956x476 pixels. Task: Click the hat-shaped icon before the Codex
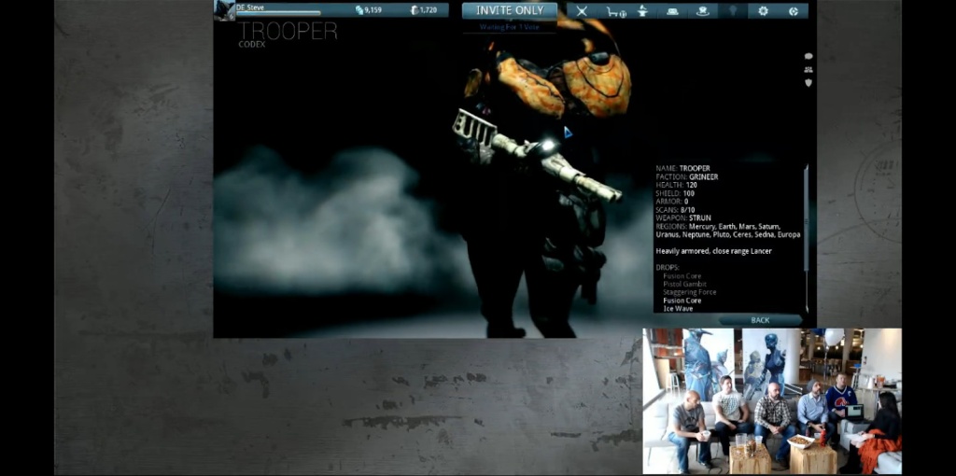point(703,11)
